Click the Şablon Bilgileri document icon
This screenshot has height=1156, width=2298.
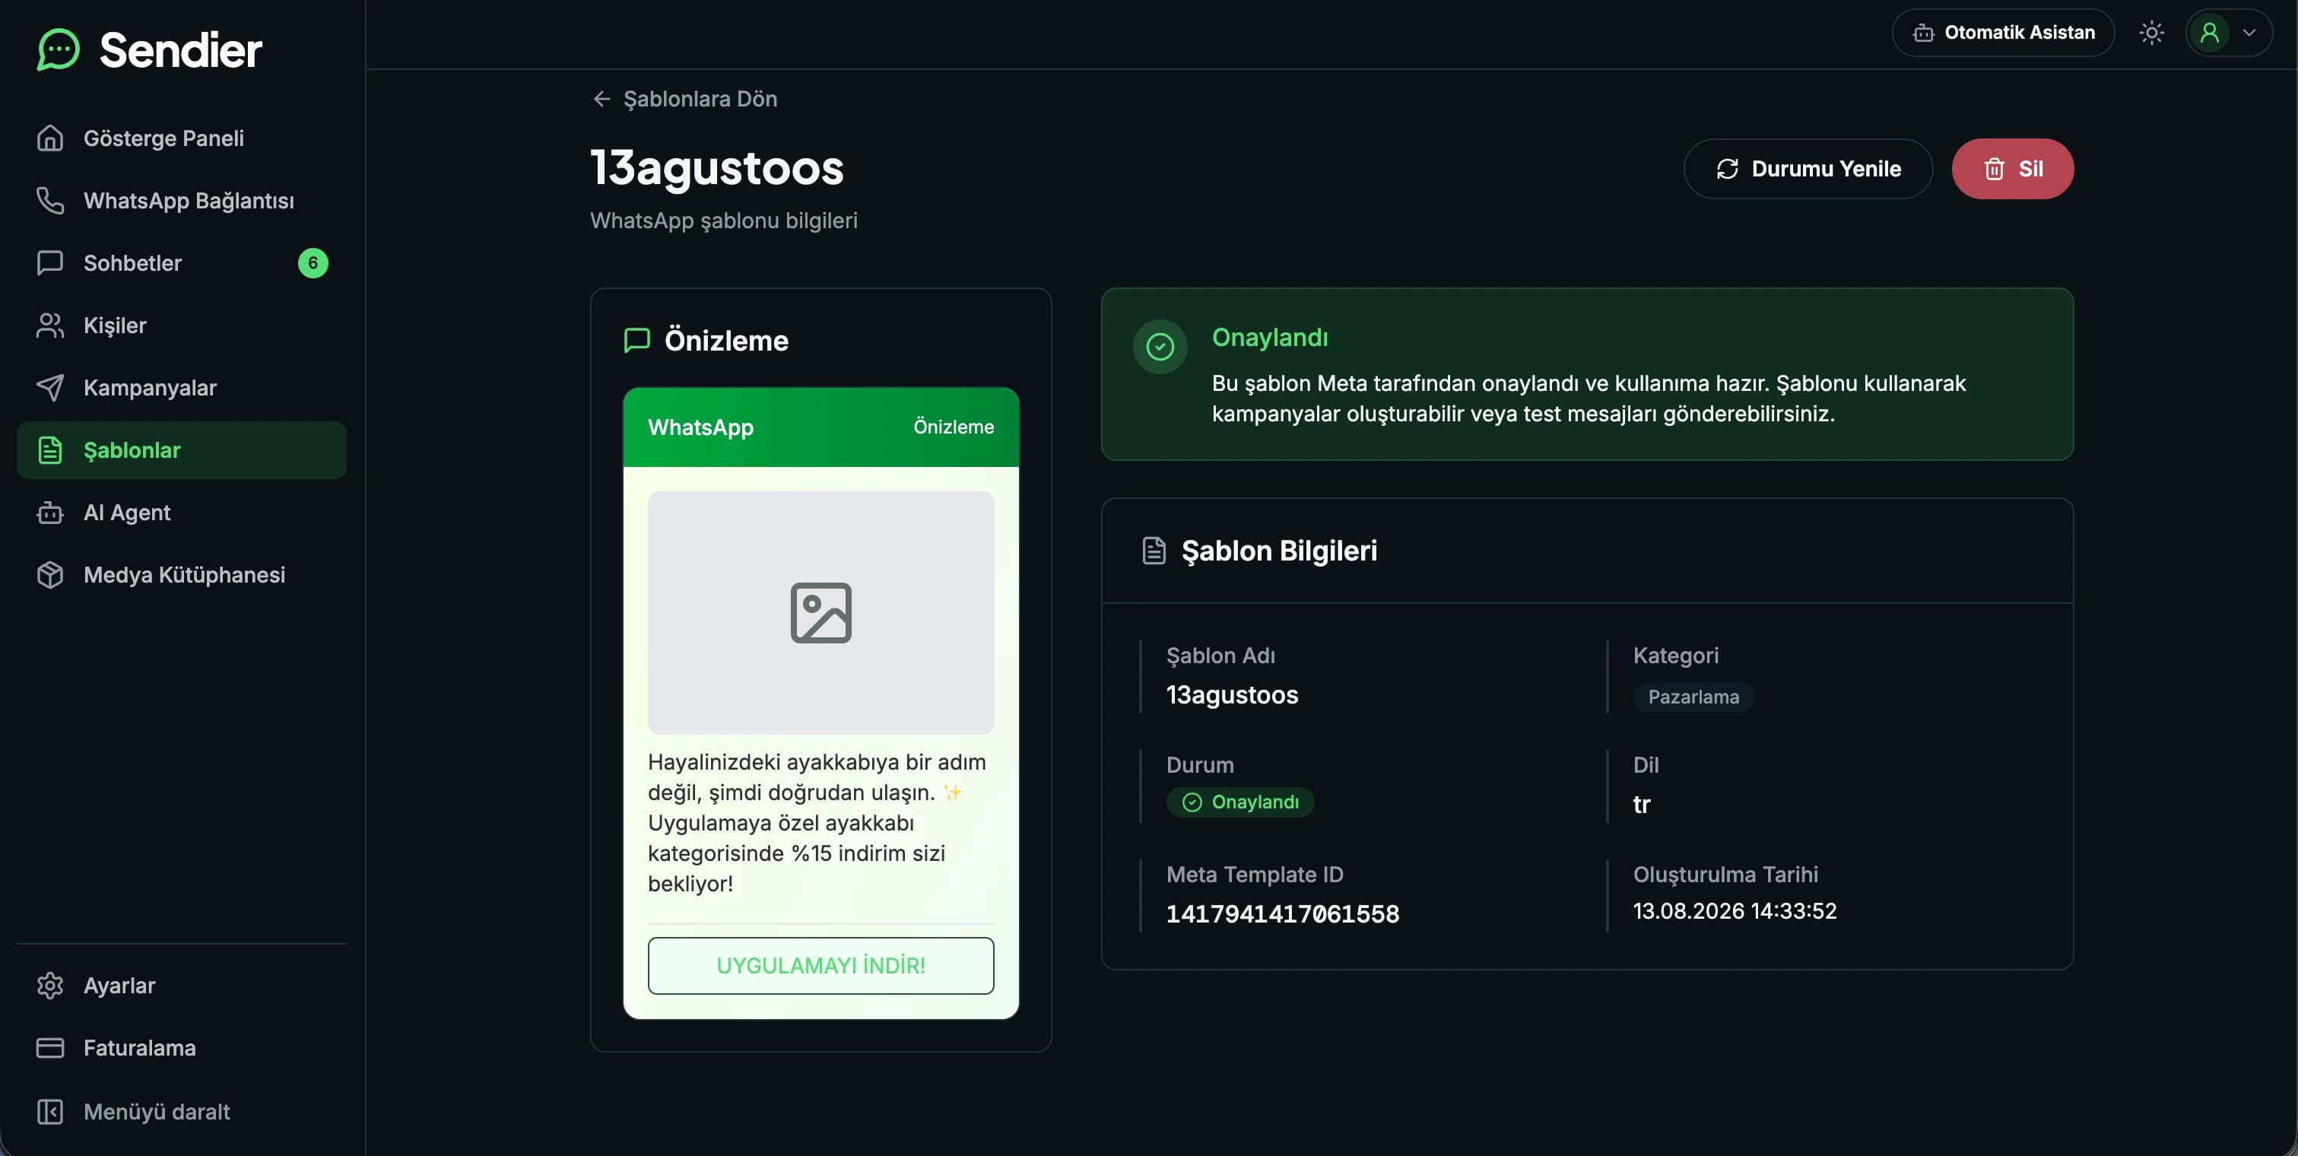point(1154,551)
